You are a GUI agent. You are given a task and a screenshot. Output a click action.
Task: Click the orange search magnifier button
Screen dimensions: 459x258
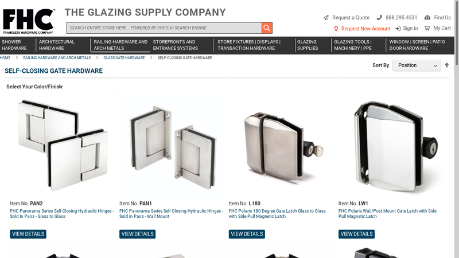tap(267, 28)
